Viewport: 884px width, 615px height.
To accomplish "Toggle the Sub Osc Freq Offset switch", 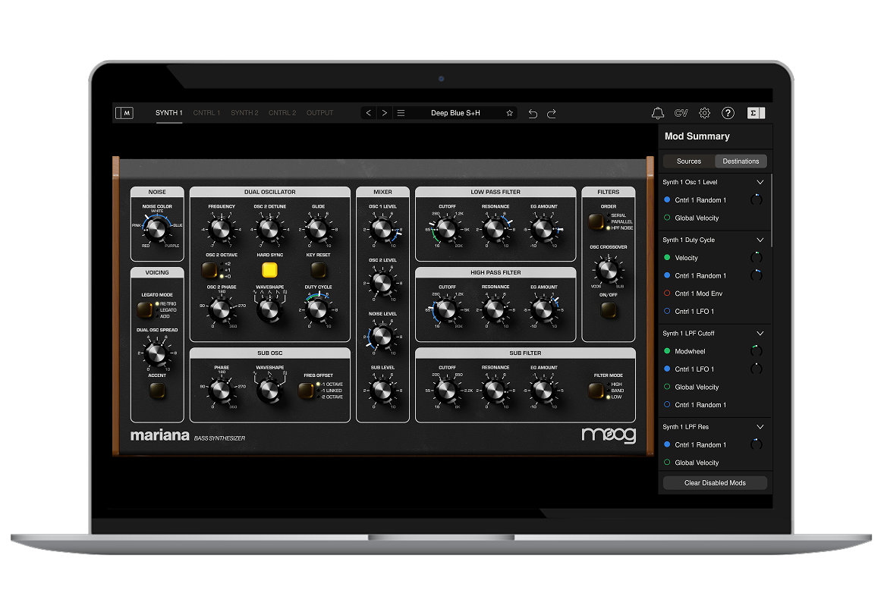I will click(x=306, y=391).
